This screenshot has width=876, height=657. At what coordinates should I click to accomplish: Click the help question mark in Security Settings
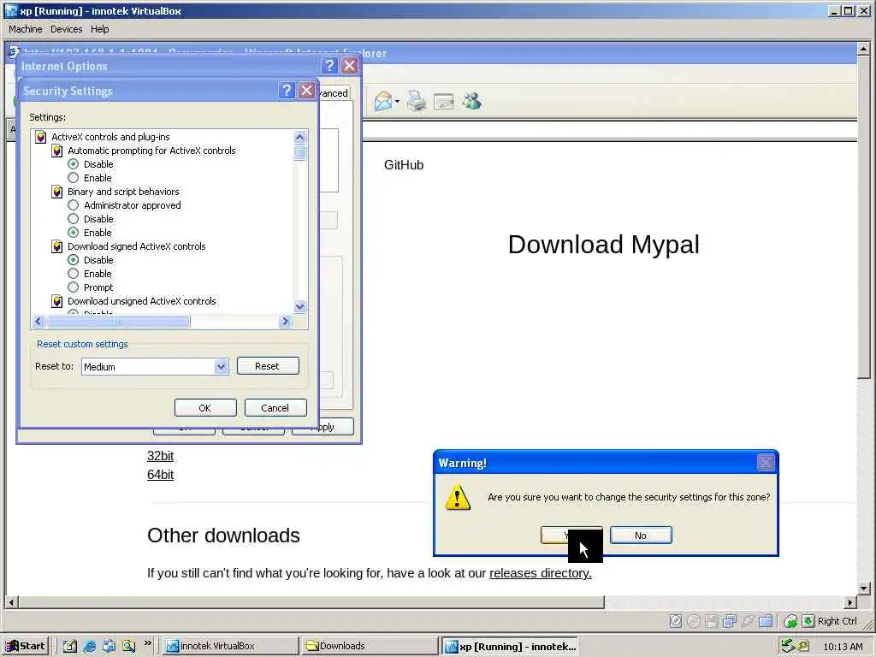click(x=287, y=90)
